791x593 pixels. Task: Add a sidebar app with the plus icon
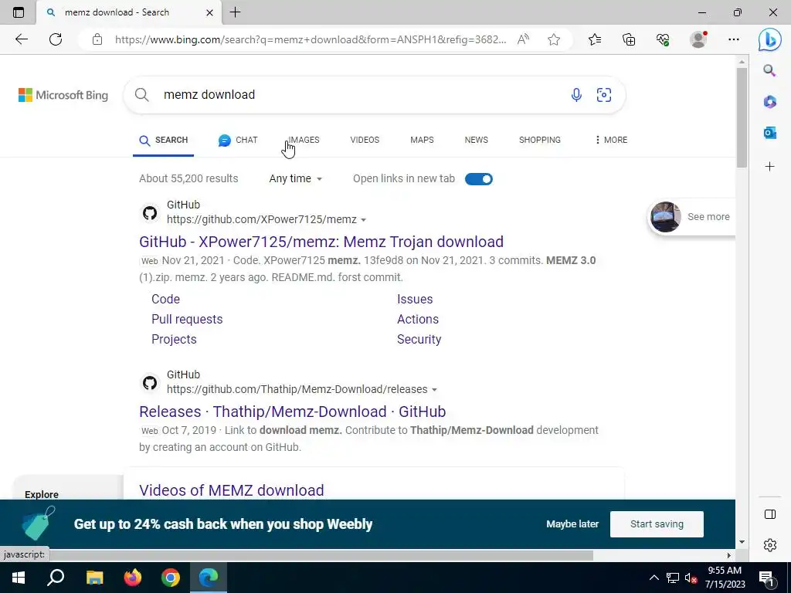[x=770, y=167]
